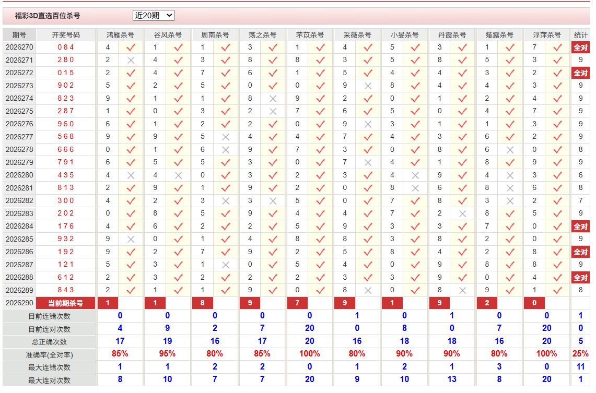
Task: Click the 福彩3D直选百位杀号 title
Action: click(48, 16)
